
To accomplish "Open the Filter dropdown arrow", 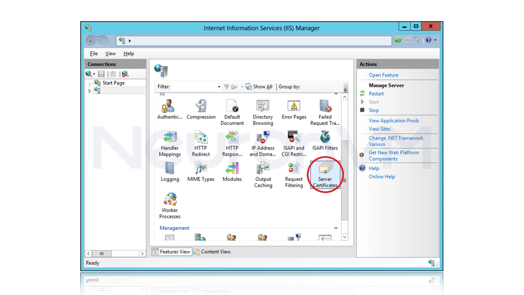I will click(x=219, y=87).
